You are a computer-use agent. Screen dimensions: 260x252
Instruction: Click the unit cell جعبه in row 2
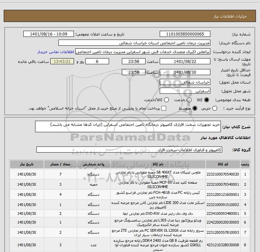(x=94, y=185)
